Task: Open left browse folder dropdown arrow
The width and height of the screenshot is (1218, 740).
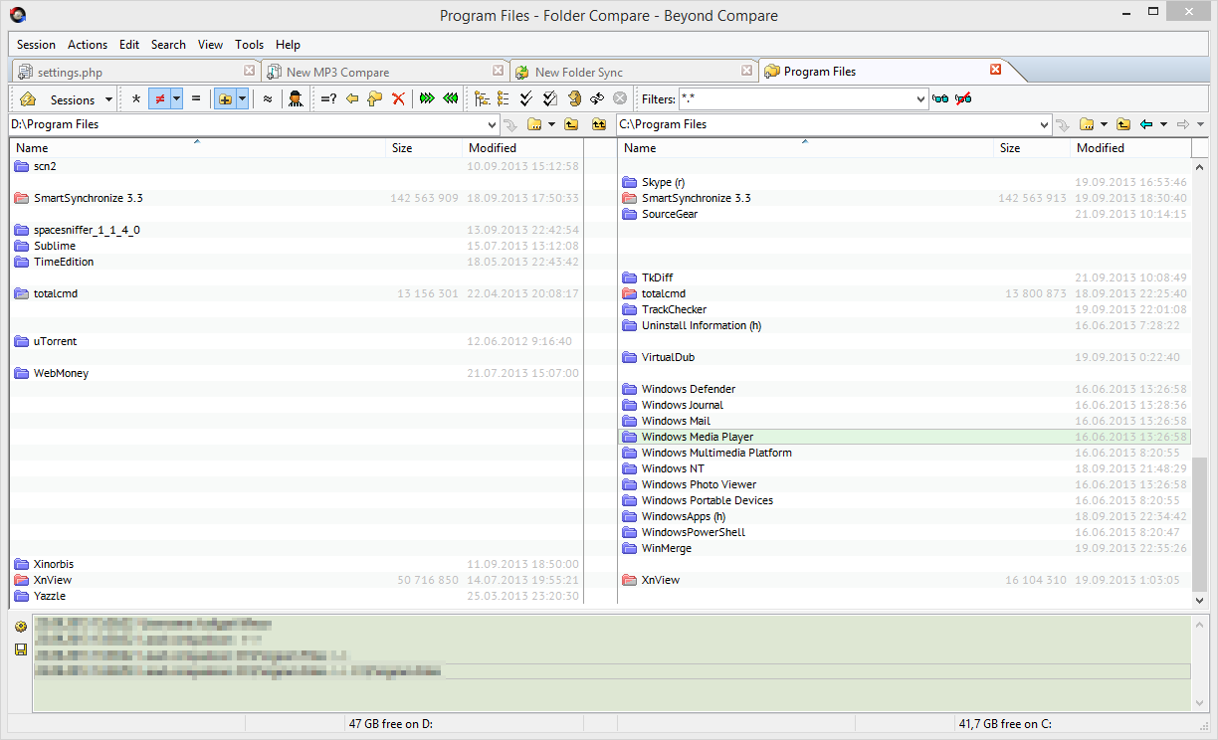Action: click(551, 124)
